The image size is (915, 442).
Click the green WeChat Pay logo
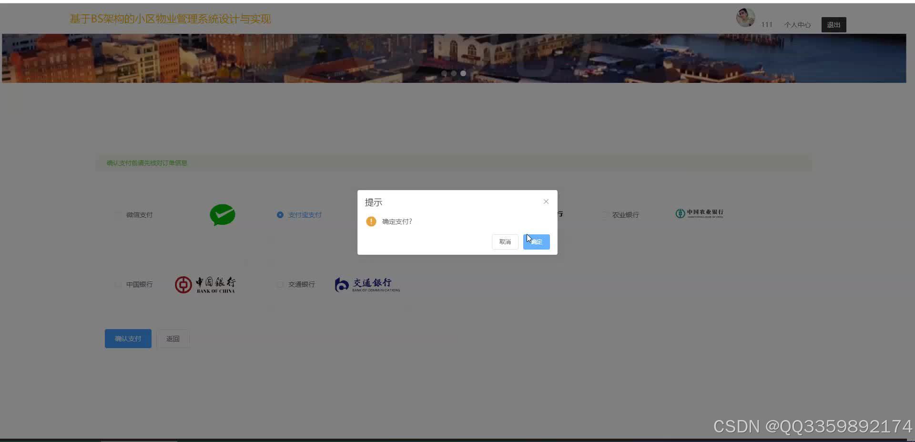(x=223, y=215)
